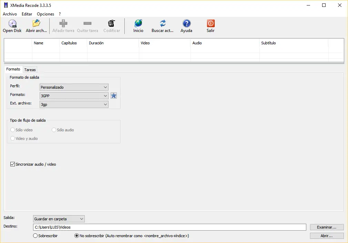Open a file with Abrir archivo icon
This screenshot has height=243, width=348.
36,23
